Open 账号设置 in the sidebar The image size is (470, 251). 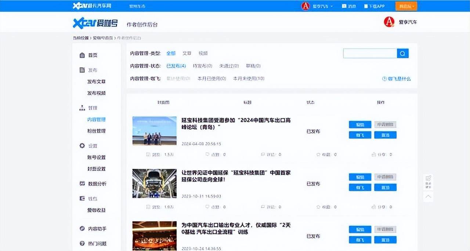[x=96, y=157]
